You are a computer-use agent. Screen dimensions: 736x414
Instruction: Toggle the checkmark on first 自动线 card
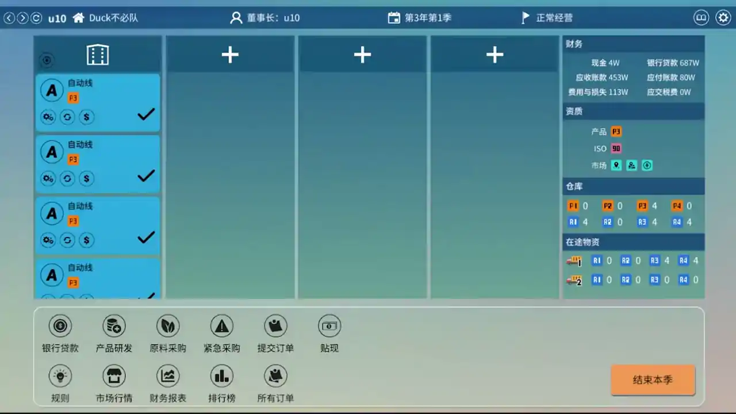coord(146,114)
